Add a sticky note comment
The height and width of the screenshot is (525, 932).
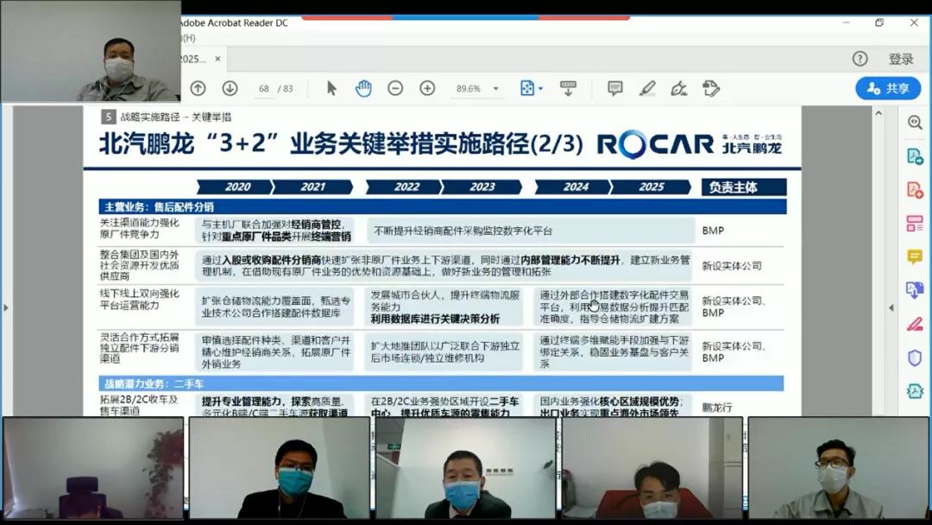pyautogui.click(x=615, y=89)
